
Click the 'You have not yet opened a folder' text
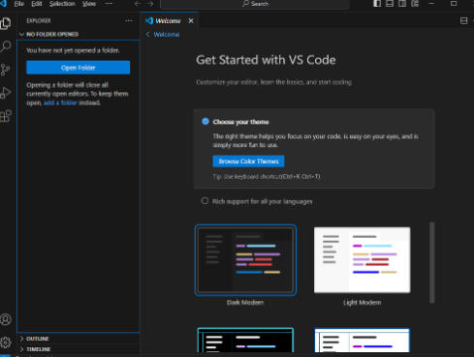(x=73, y=50)
